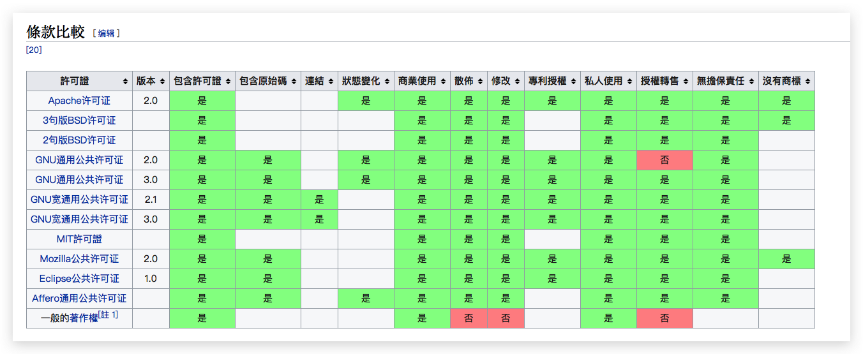Open the MIT許可證 link
The image size is (863, 354).
(79, 239)
